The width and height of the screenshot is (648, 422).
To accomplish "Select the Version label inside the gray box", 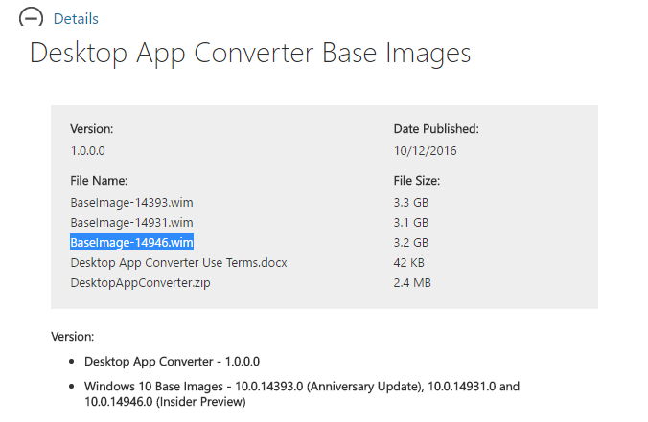I will (92, 129).
